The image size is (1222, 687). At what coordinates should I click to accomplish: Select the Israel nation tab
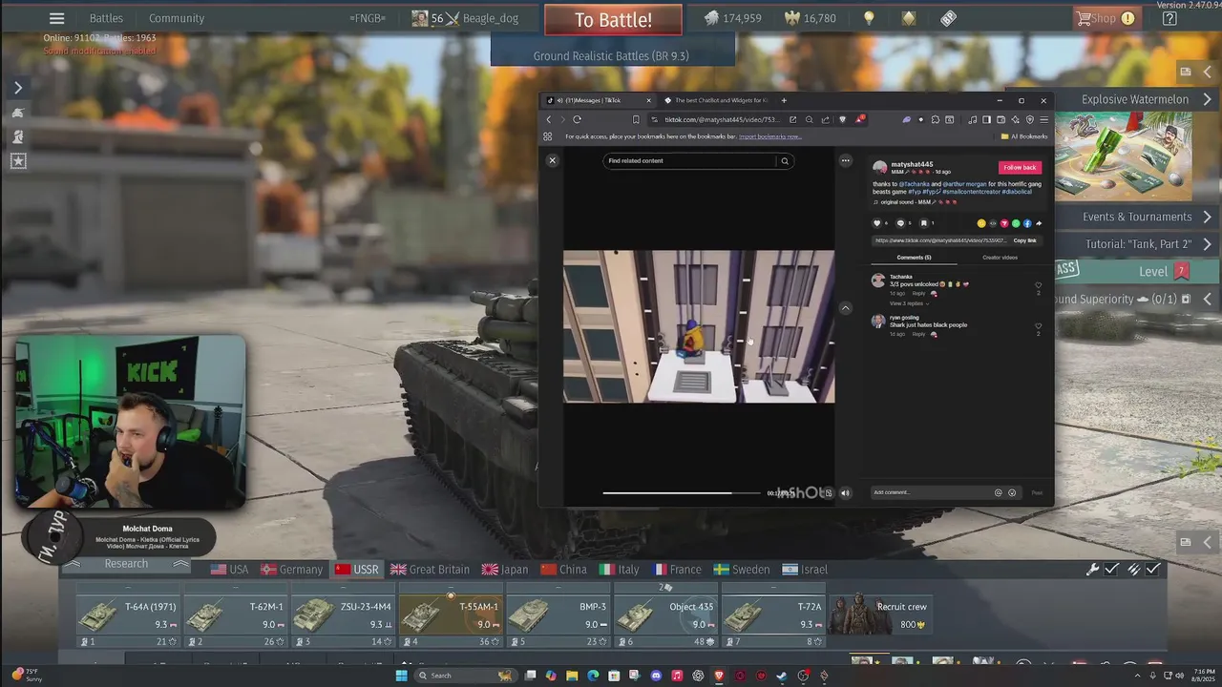pyautogui.click(x=804, y=570)
